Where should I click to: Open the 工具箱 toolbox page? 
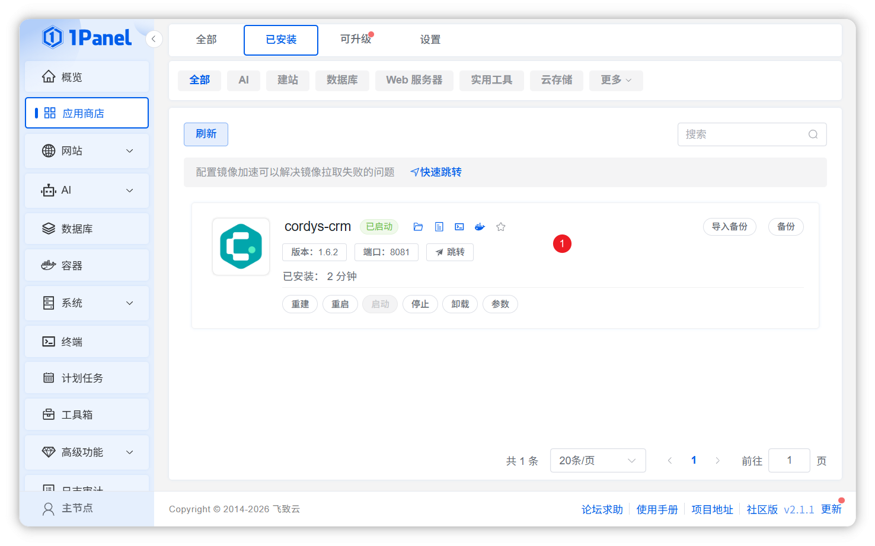[87, 415]
